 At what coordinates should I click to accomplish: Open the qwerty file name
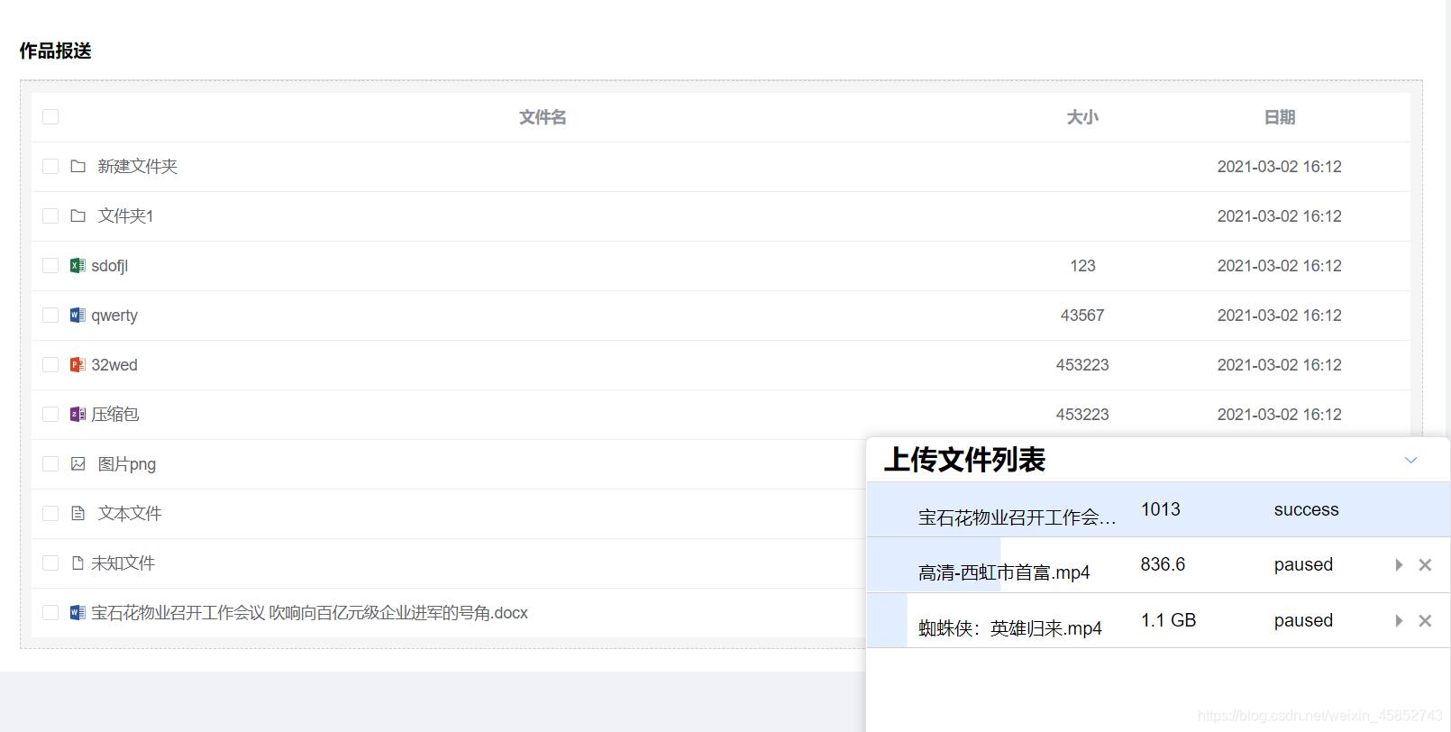click(114, 316)
